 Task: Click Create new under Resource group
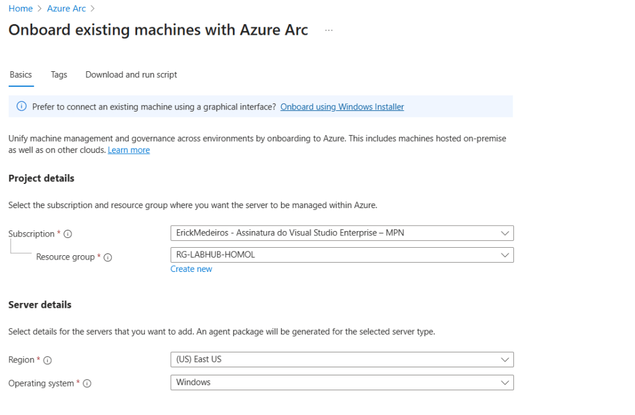tap(191, 269)
